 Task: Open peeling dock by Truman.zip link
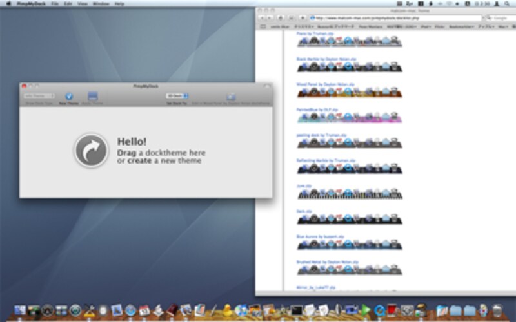tap(321, 135)
